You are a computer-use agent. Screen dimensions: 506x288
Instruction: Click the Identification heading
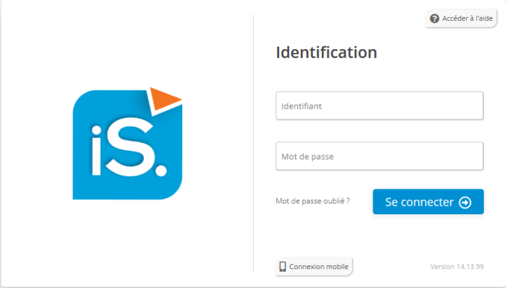click(x=326, y=52)
